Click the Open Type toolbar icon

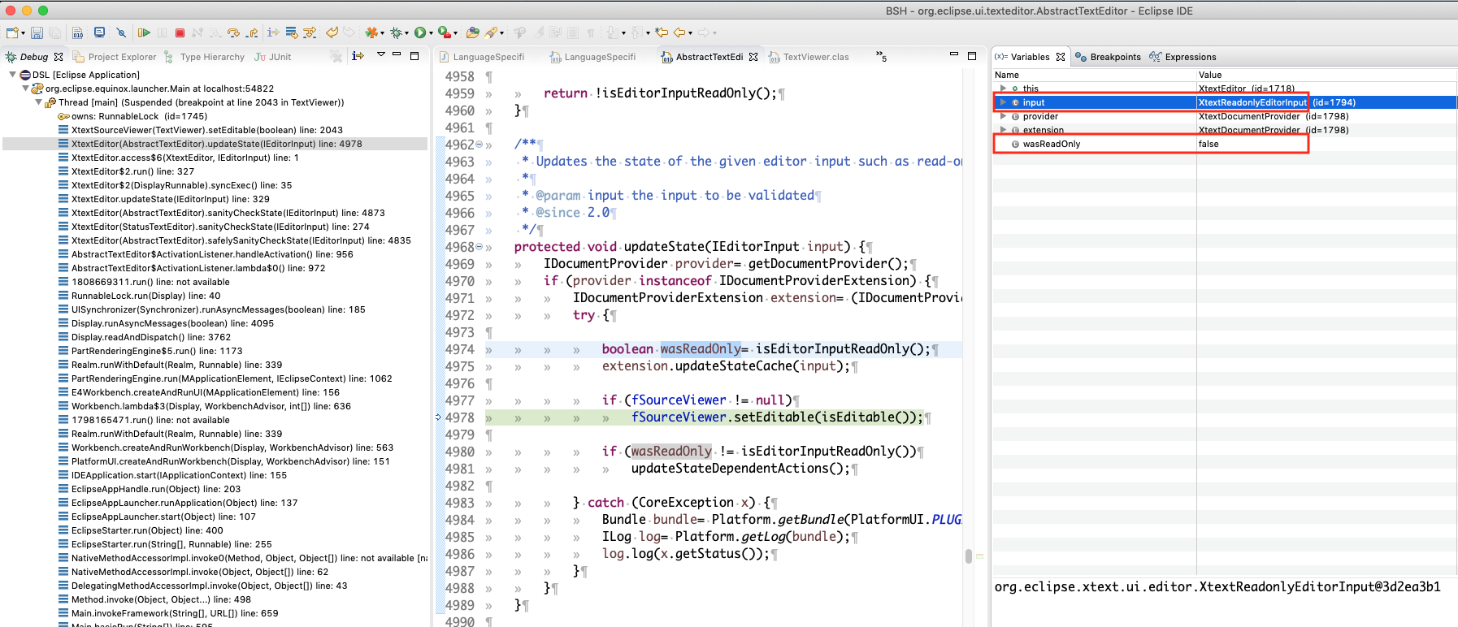tap(472, 32)
